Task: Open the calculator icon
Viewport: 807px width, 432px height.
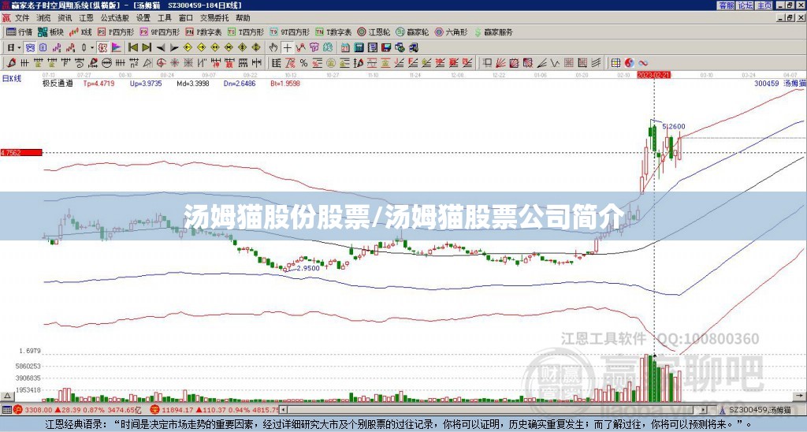Action: click(x=359, y=48)
